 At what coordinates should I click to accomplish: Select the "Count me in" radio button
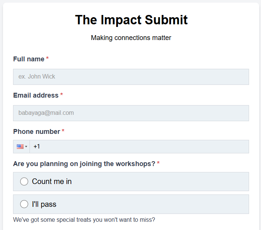pyautogui.click(x=24, y=181)
